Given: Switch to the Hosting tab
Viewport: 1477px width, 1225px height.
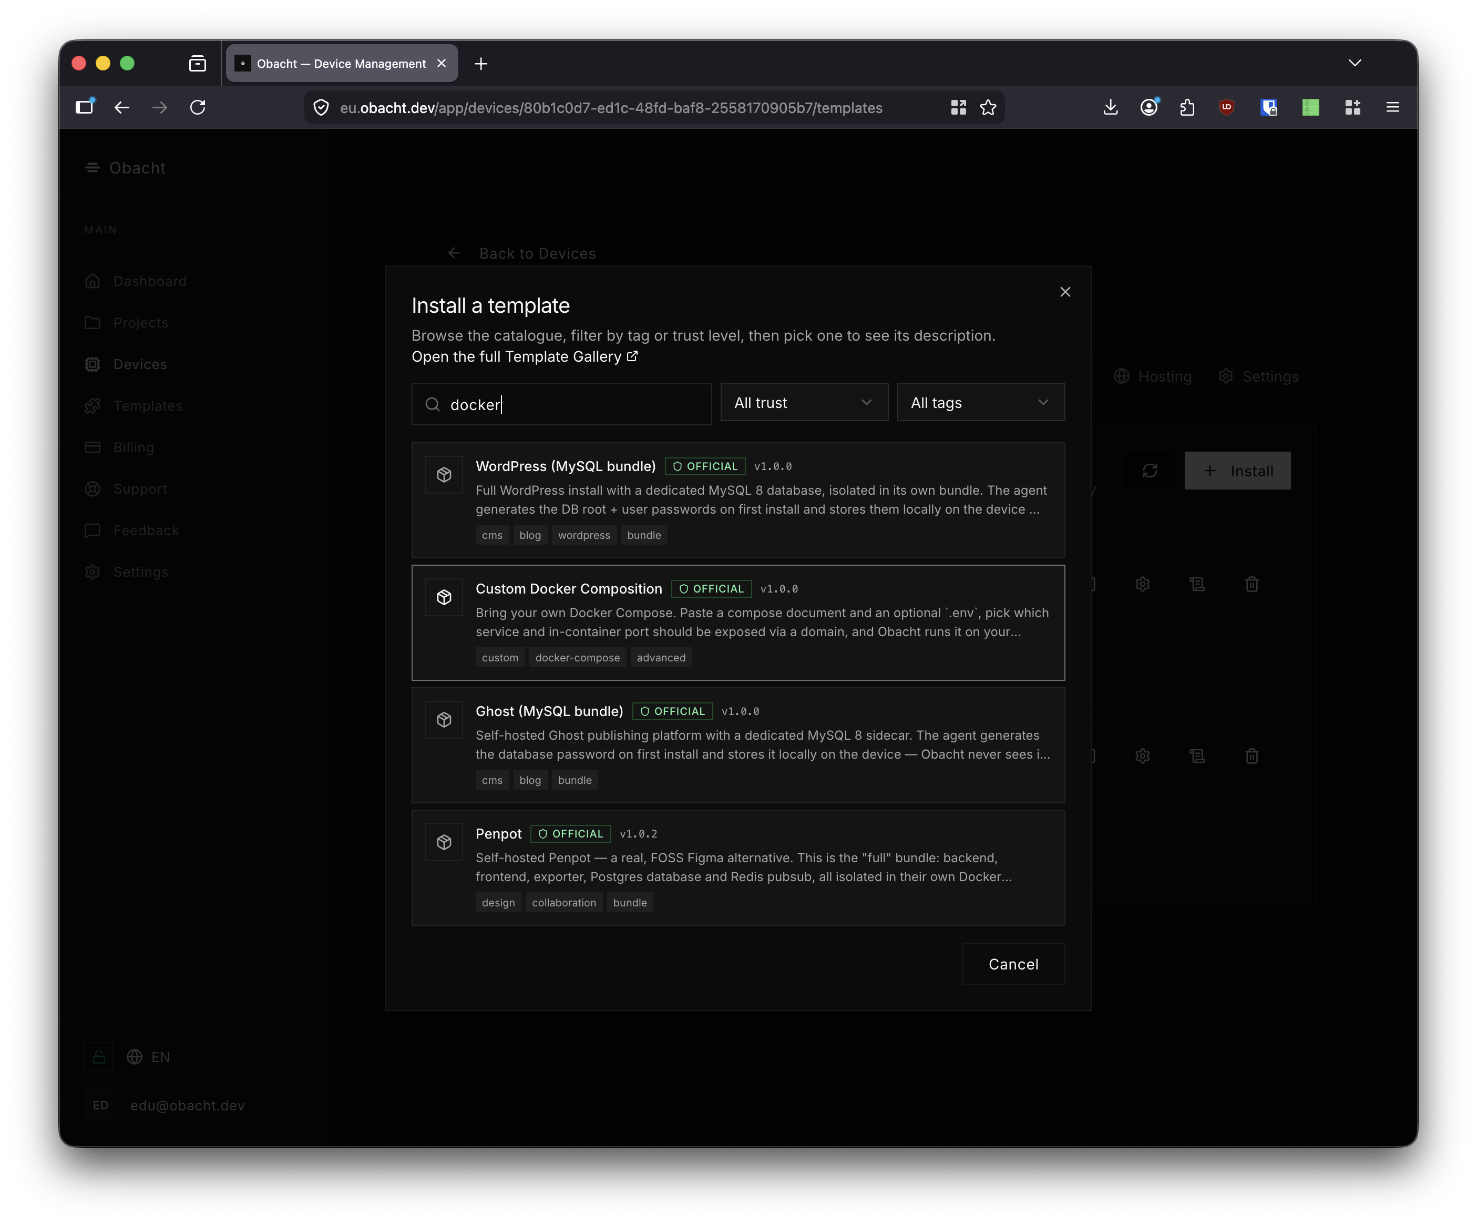Looking at the screenshot, I should (1152, 376).
